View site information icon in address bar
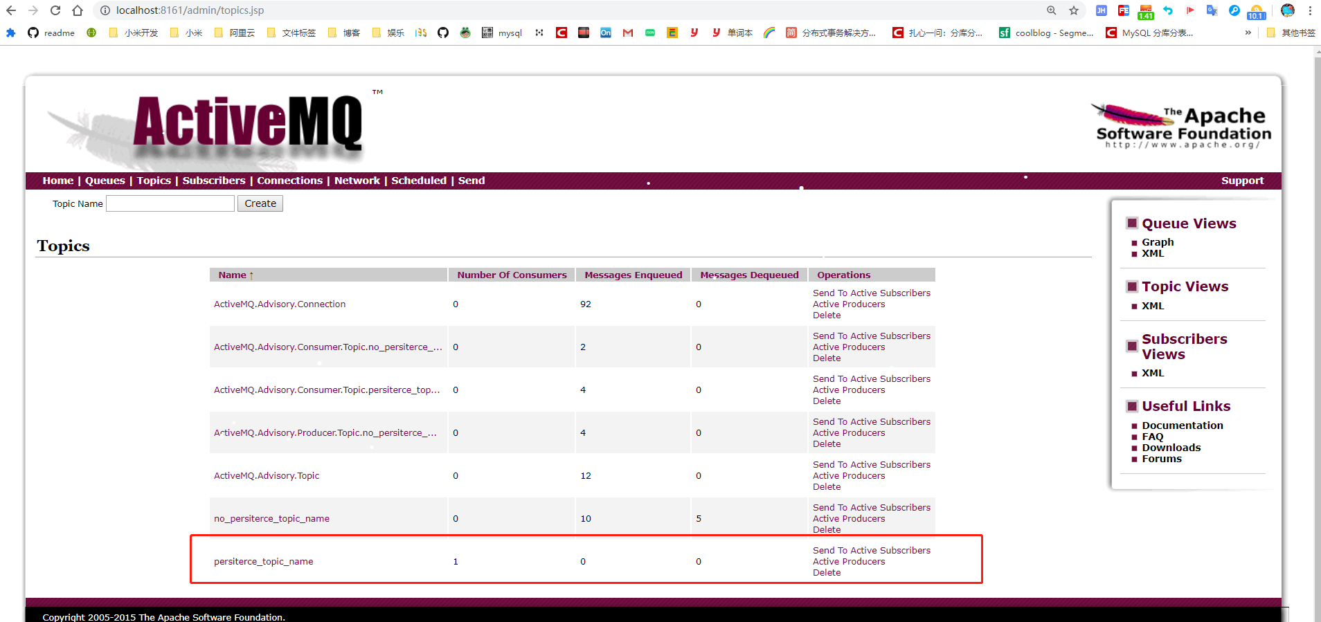This screenshot has width=1321, height=622. click(105, 10)
